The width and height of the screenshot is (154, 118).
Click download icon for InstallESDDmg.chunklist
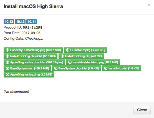[7, 56]
